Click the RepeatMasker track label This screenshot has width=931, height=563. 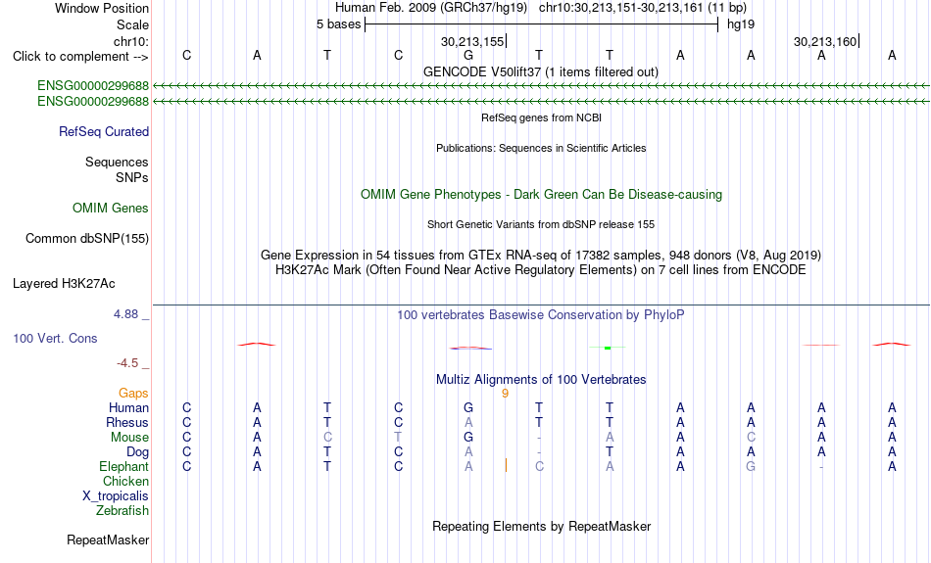point(108,540)
